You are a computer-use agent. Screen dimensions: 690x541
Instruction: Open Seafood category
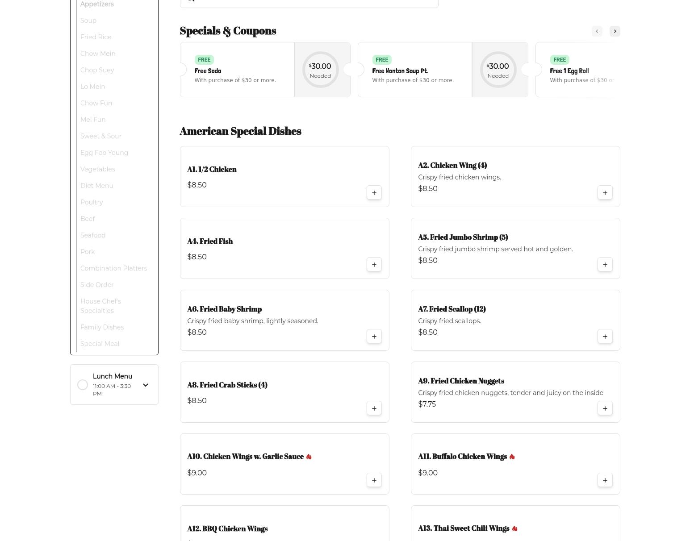pyautogui.click(x=93, y=235)
